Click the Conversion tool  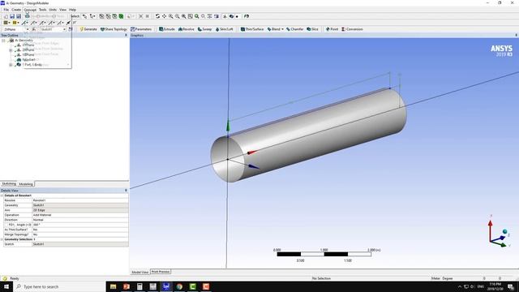coord(352,29)
